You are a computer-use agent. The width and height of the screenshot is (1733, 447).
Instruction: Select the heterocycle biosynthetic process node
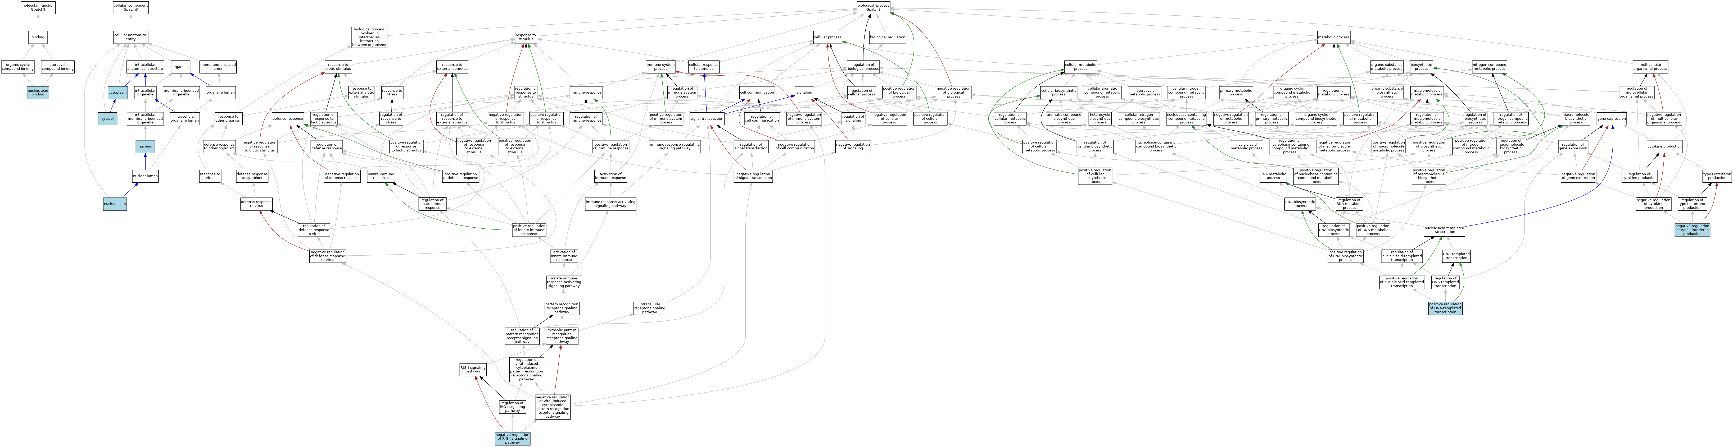pyautogui.click(x=1100, y=119)
